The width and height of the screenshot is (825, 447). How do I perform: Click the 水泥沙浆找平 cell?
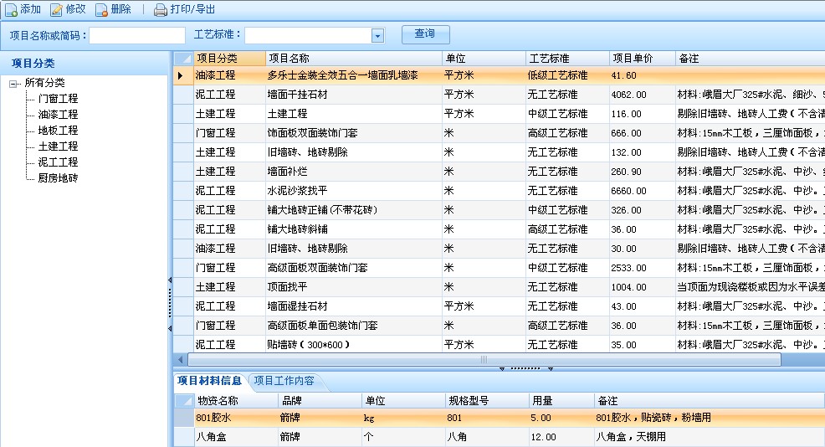click(354, 191)
